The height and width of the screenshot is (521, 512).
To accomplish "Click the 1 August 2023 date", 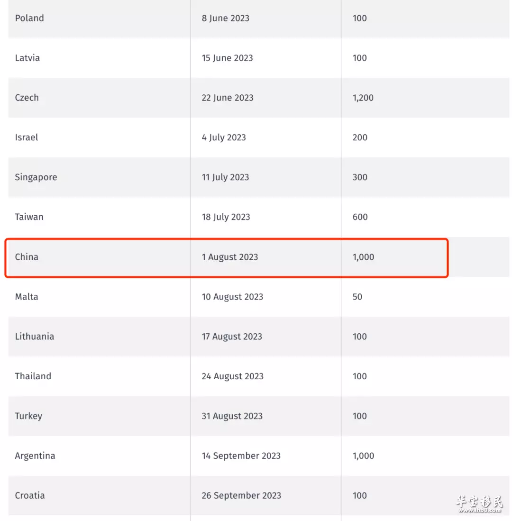I will (x=230, y=257).
